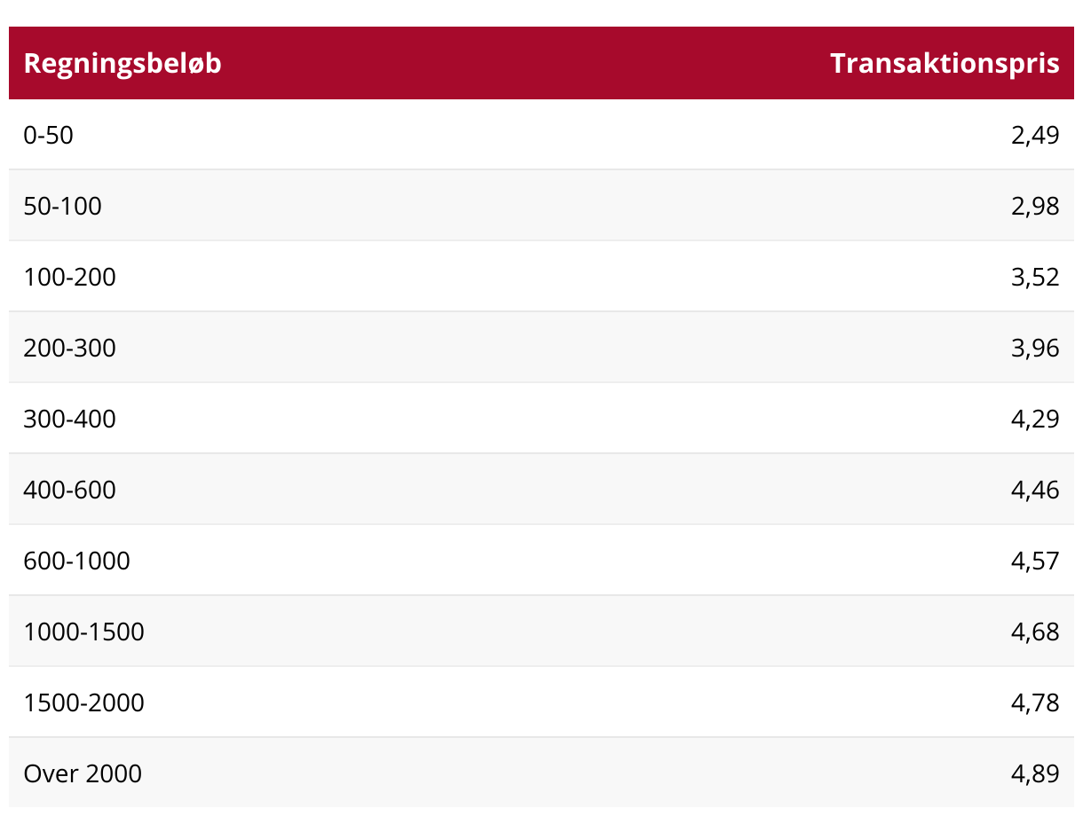Click the 2,98 price value
The image size is (1083, 816).
(x=1035, y=206)
